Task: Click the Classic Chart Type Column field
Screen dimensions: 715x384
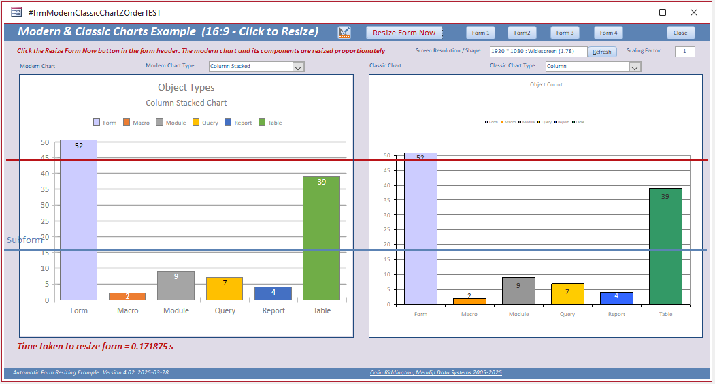Action: 588,66
